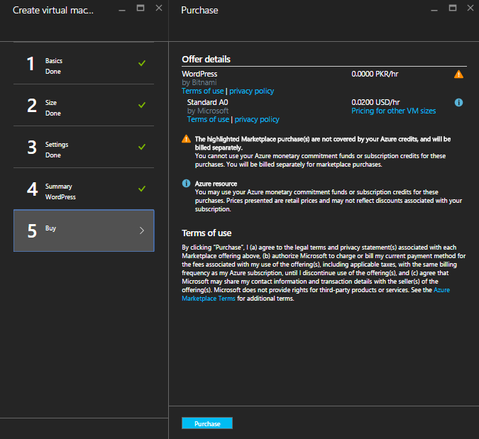This screenshot has width=479, height=439.
Task: Open step 4 Summary WordPress
Action: coord(84,189)
